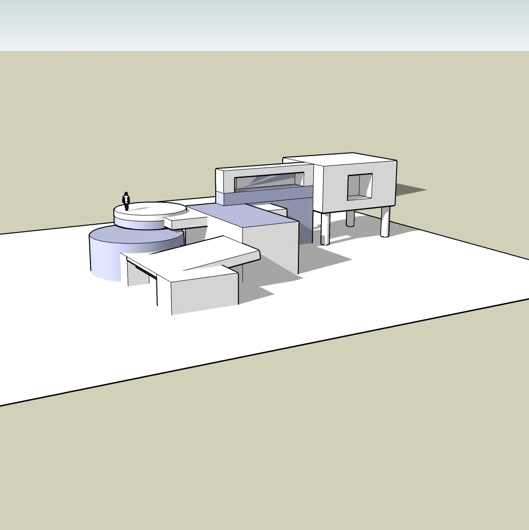Click the blue-shaded flat roof of the central block
529x530 pixels.
tap(243, 215)
